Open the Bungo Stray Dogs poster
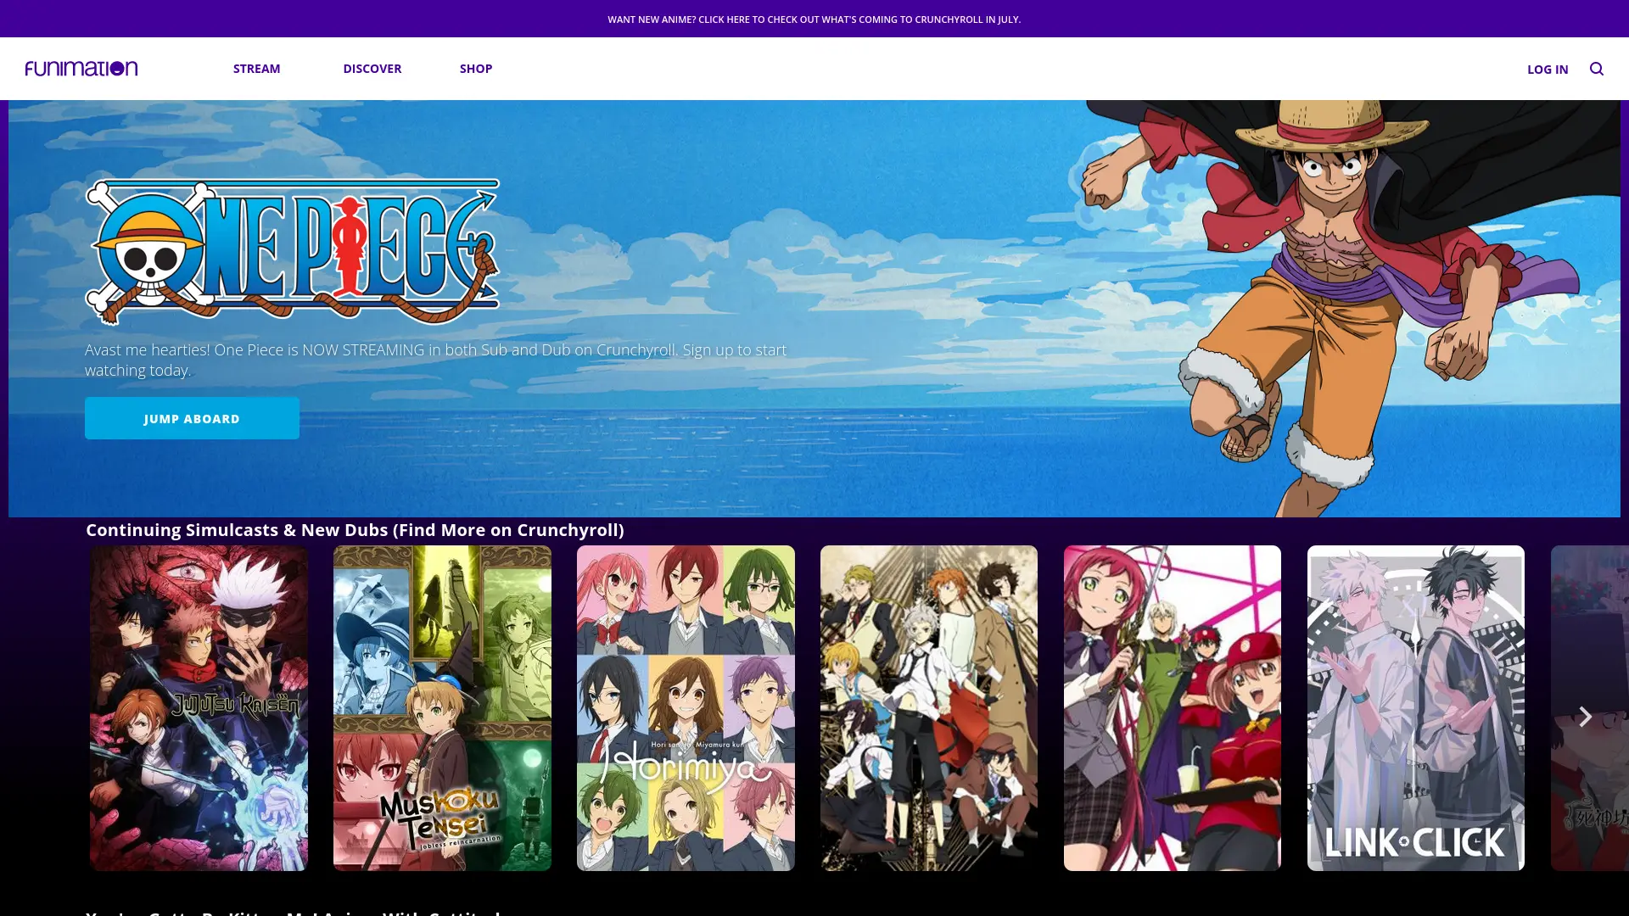 (929, 708)
